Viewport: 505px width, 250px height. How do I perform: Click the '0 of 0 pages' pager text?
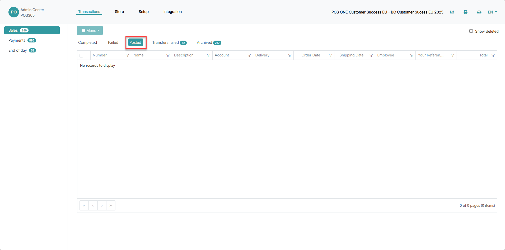click(x=477, y=205)
